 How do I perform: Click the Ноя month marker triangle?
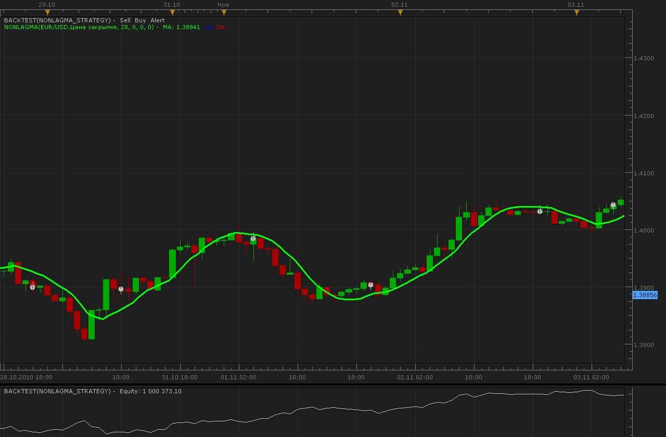tap(224, 12)
